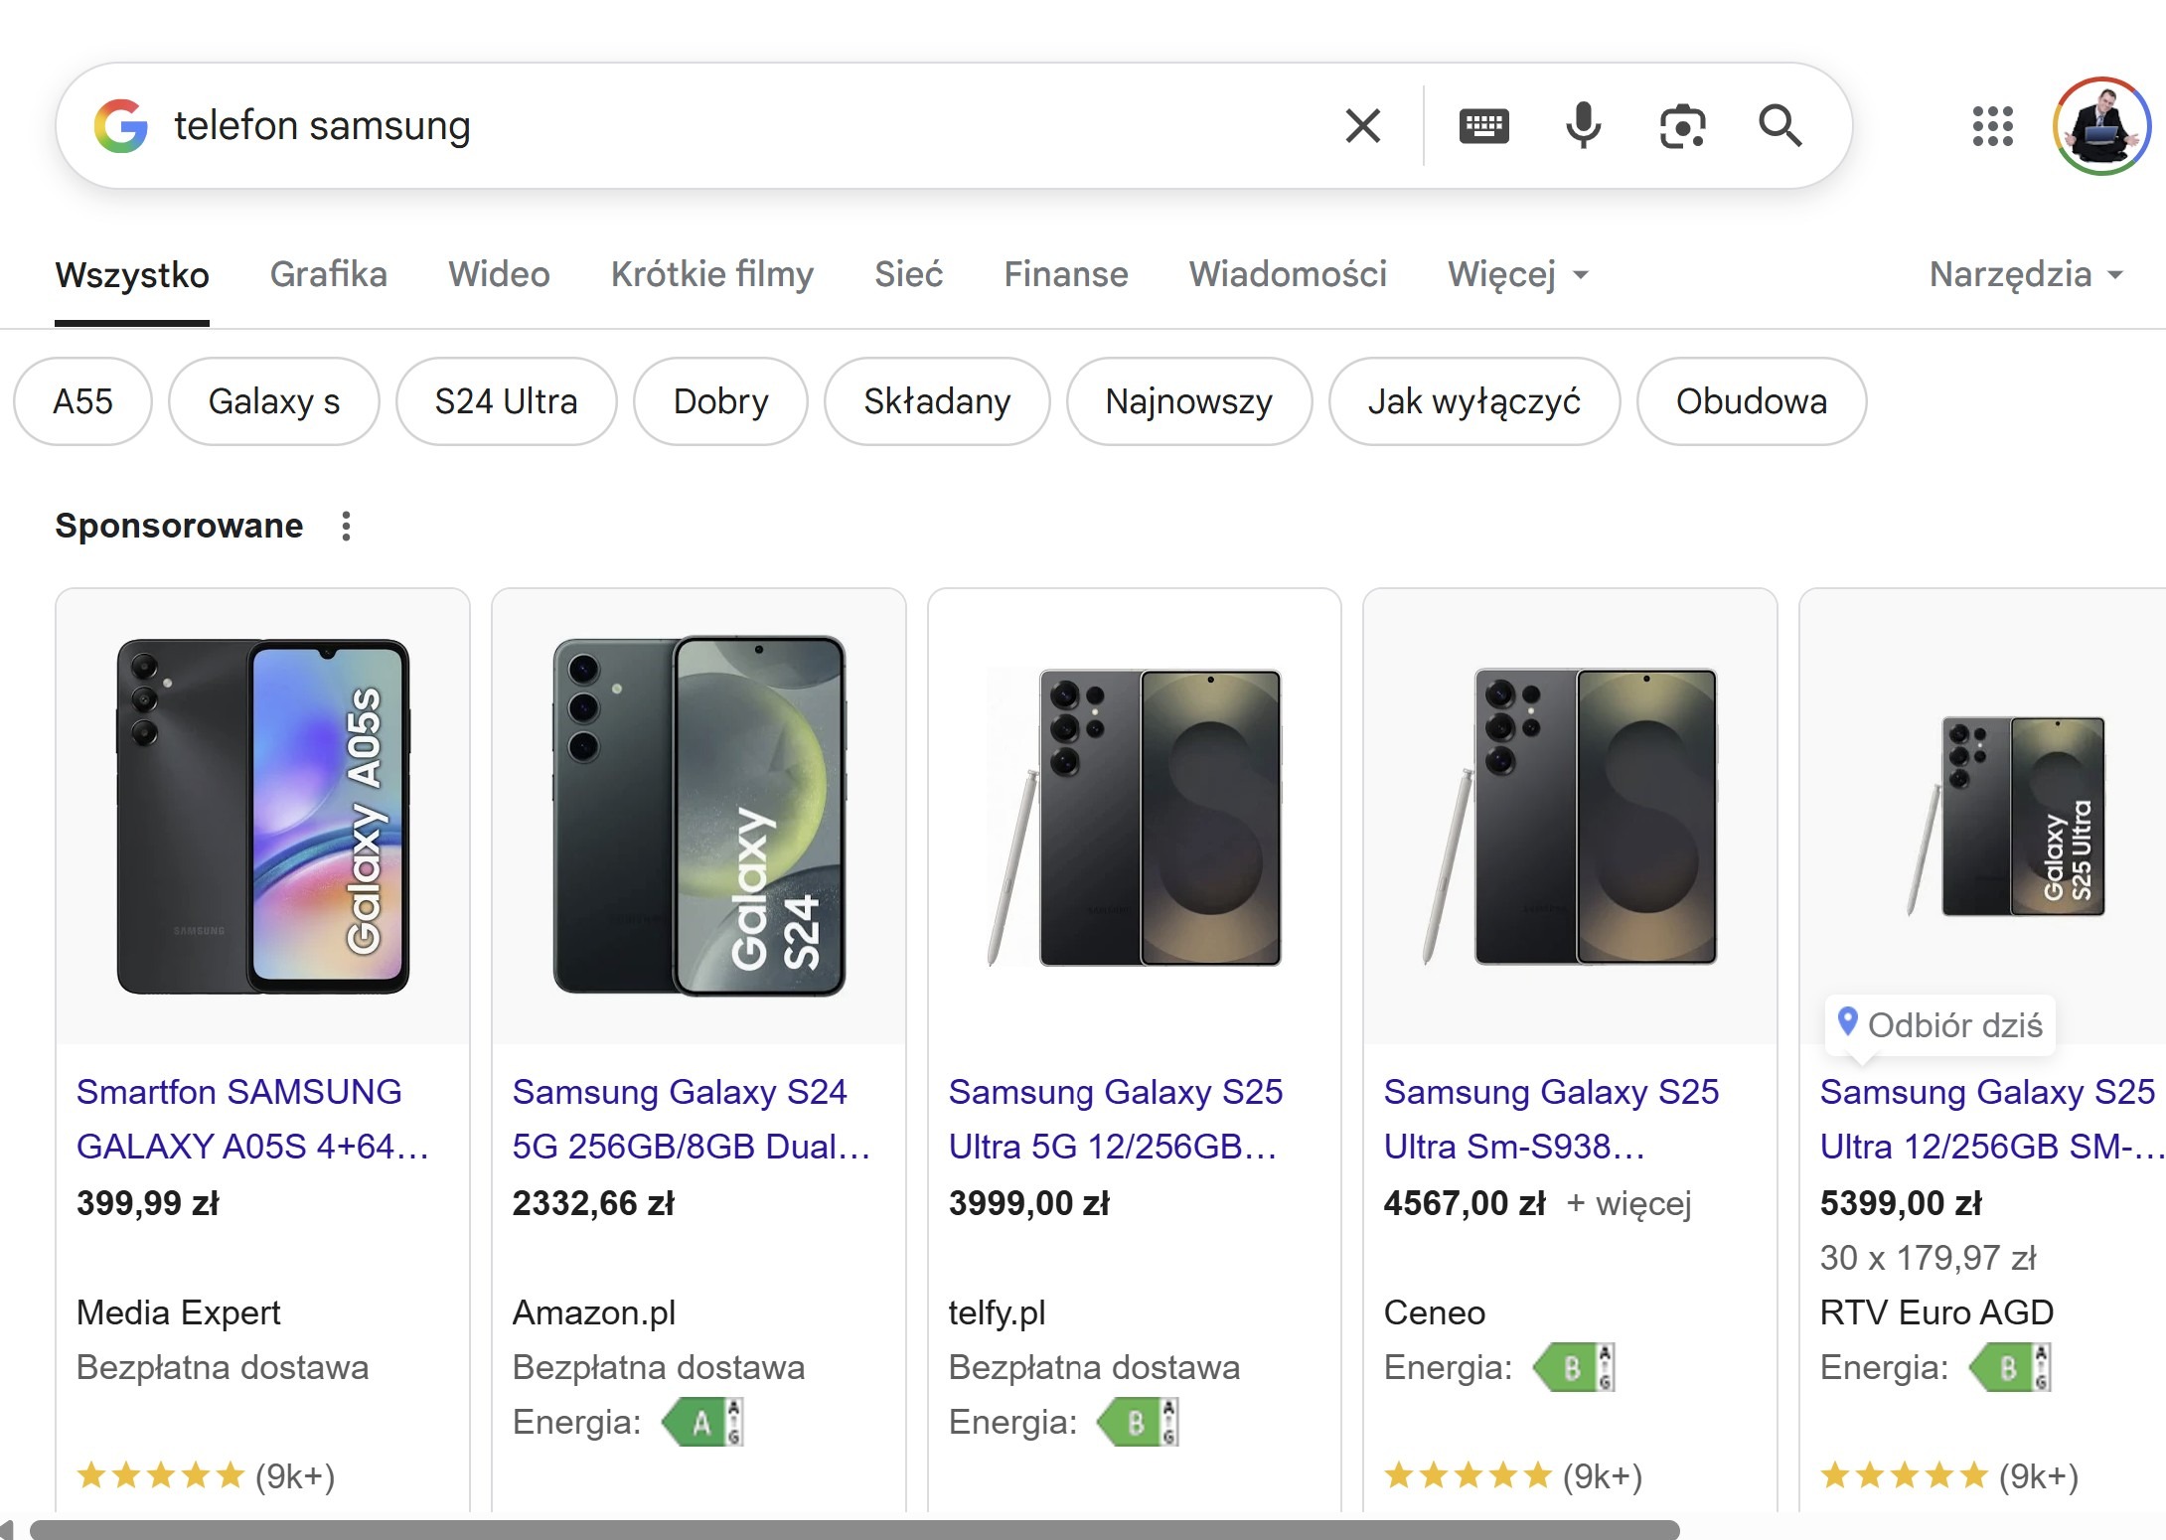
Task: Click the magnifying glass search button
Action: click(1780, 126)
